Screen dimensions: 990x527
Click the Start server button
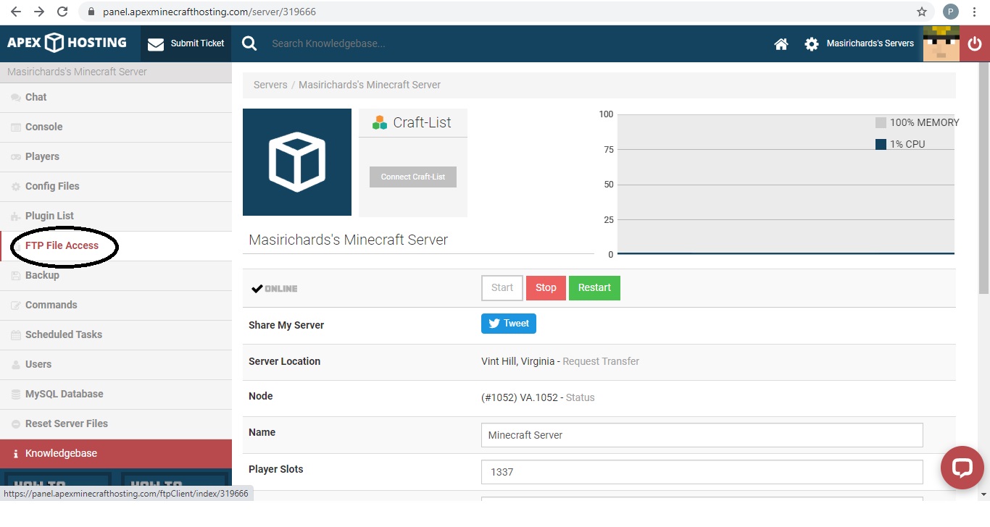coord(502,287)
